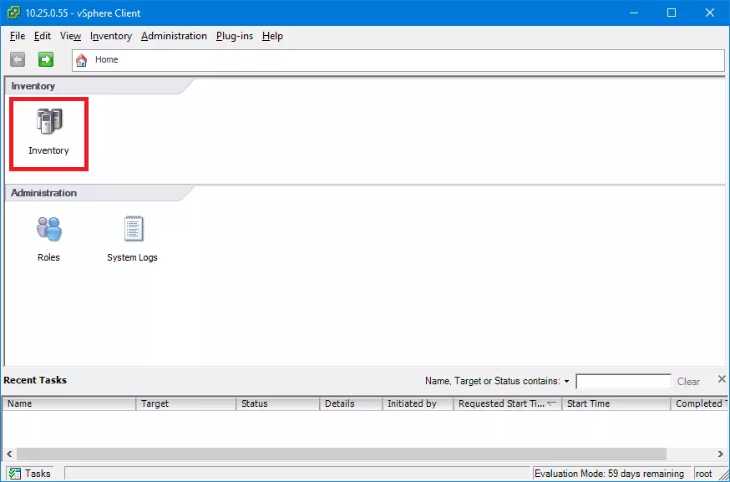Click the horizontal scrollbar in Recent Tasks
Image resolution: width=730 pixels, height=482 pixels.
point(342,454)
